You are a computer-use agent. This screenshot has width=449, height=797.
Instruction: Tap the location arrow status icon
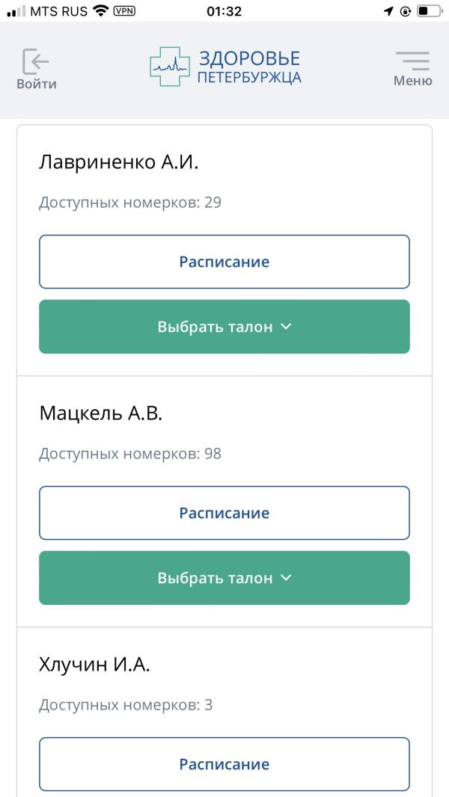pyautogui.click(x=388, y=10)
